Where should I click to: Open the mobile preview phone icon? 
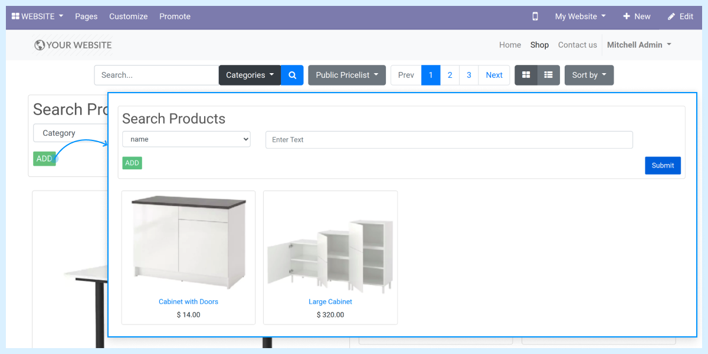(x=535, y=17)
